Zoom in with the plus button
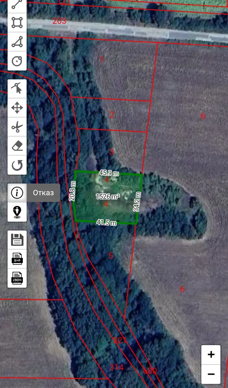This screenshot has width=228, height=388. pyautogui.click(x=211, y=355)
